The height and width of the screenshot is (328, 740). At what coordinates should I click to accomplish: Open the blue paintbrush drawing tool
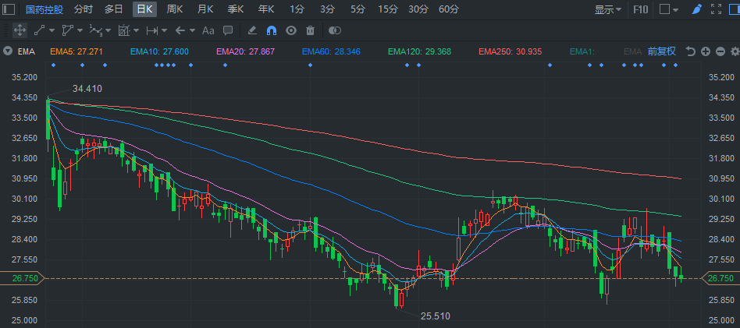[x=697, y=9]
